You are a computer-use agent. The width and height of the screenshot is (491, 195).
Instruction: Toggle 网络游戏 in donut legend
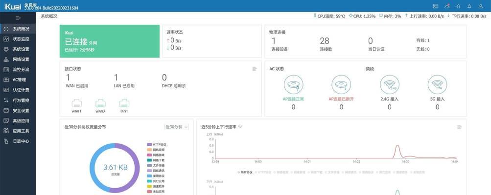[156, 155]
